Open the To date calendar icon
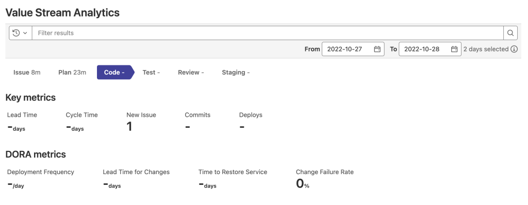This screenshot has height=205, width=528. 454,49
